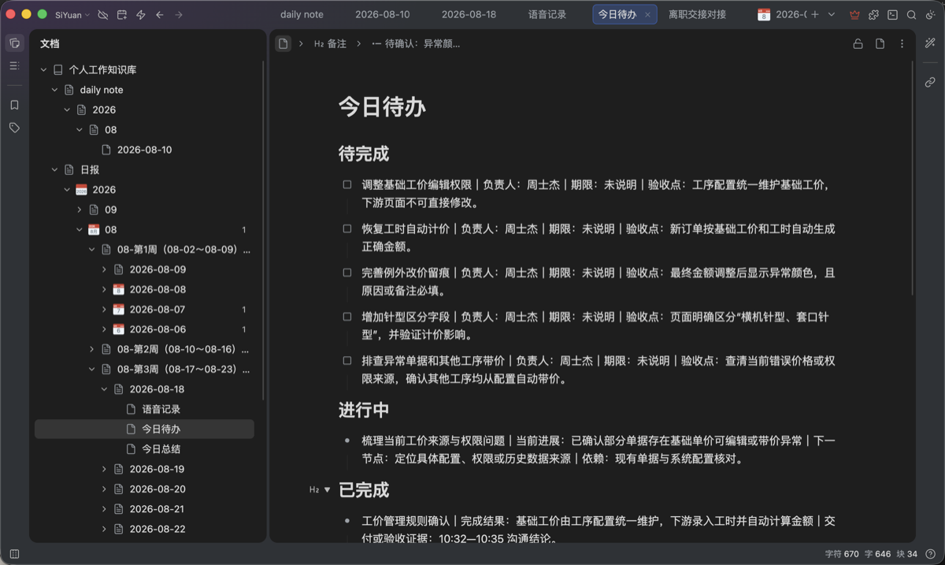Click the document page icon in editor toolbar

[x=880, y=44]
